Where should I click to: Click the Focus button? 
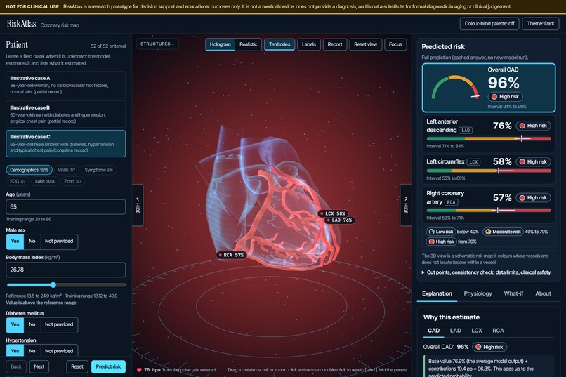[x=395, y=44]
